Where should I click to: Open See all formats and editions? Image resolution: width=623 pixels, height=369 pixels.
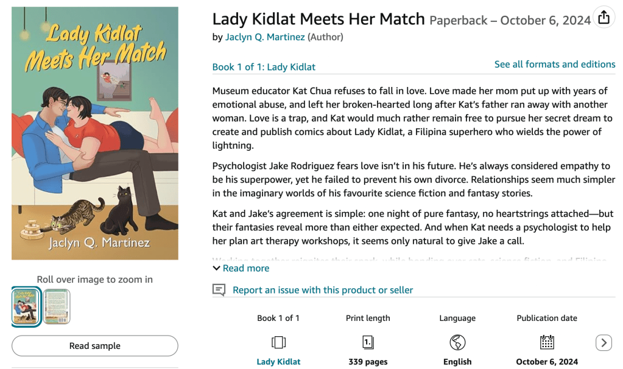(555, 64)
